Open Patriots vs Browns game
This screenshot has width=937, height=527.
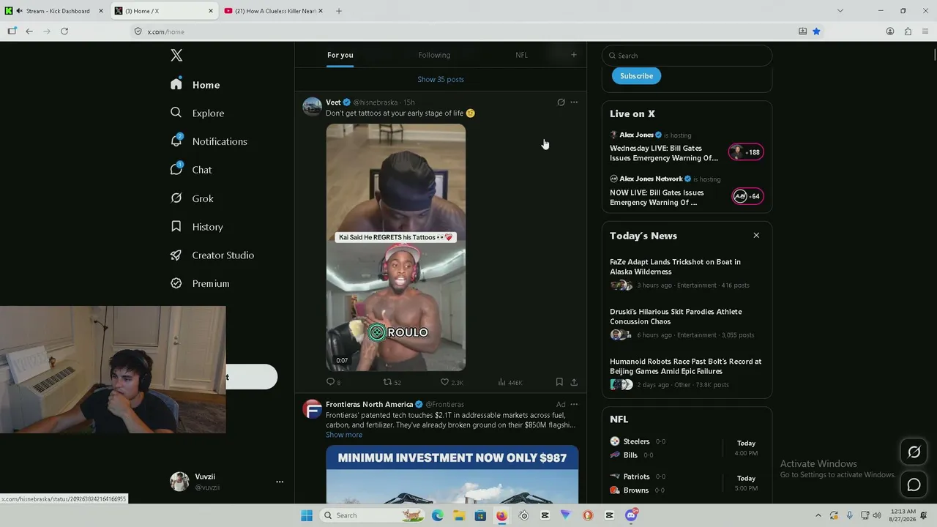[x=686, y=483]
